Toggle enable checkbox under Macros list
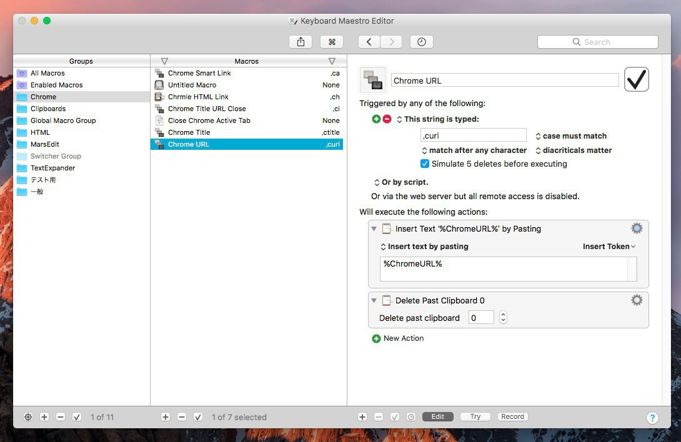The width and height of the screenshot is (681, 442). 198,417
